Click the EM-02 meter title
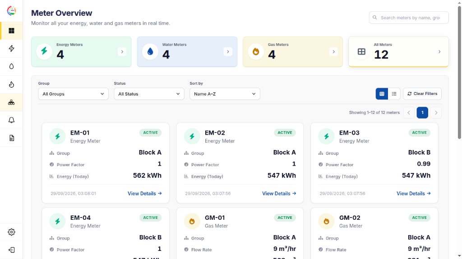Viewport: 462px width, 259px height. point(215,133)
